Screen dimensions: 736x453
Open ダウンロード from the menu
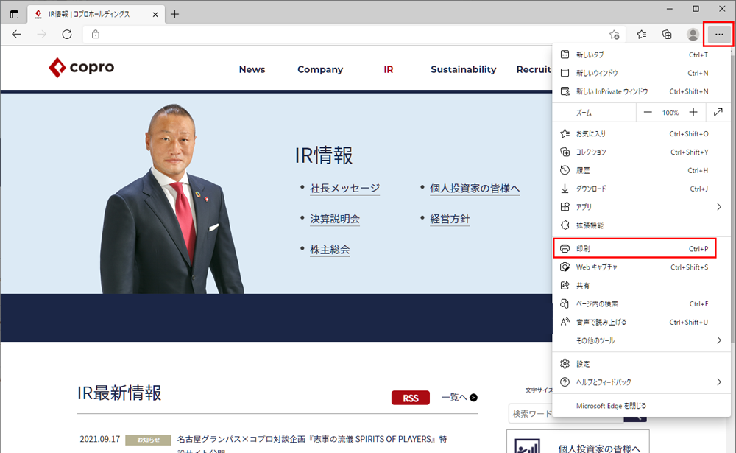641,189
